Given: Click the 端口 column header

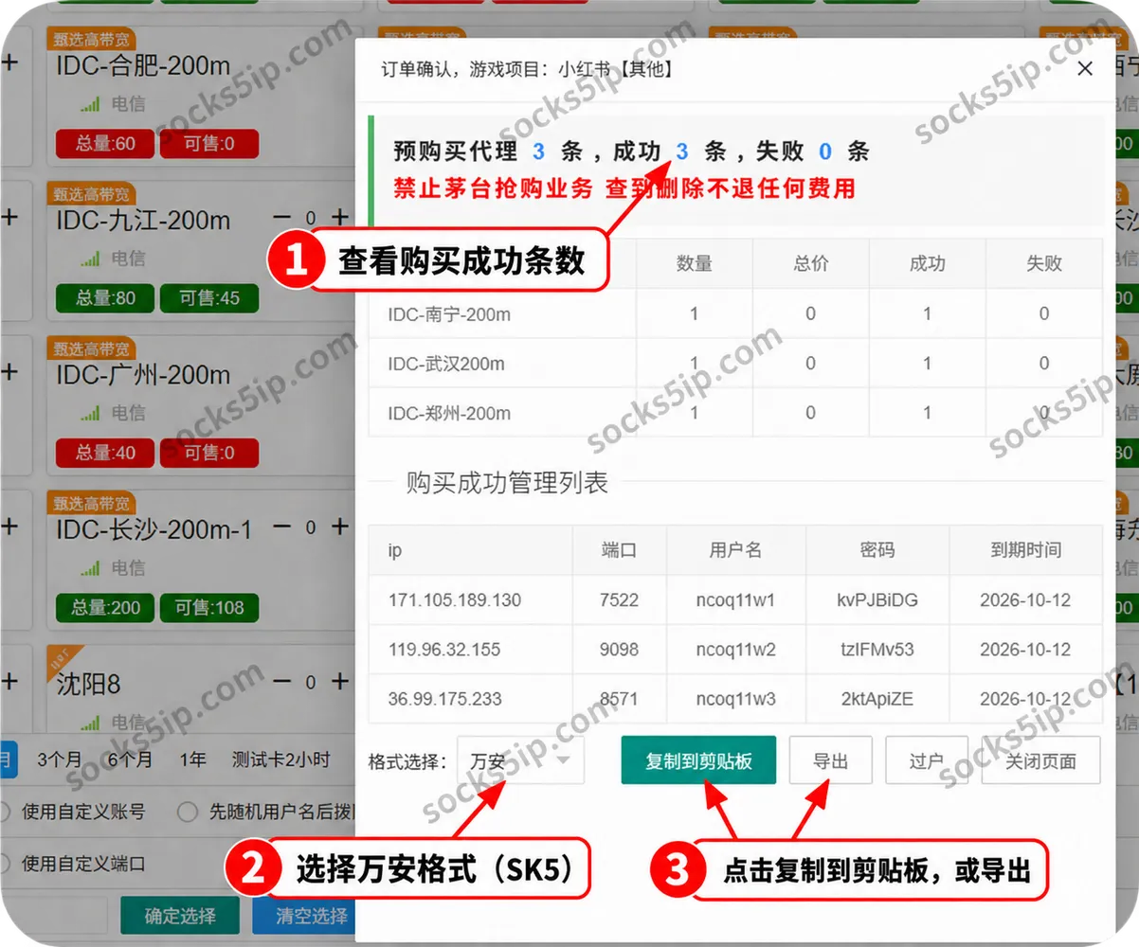Looking at the screenshot, I should [x=620, y=550].
